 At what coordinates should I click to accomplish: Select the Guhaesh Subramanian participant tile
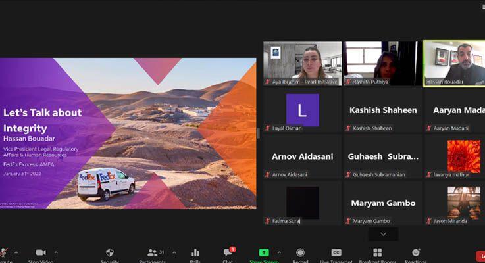(383, 156)
